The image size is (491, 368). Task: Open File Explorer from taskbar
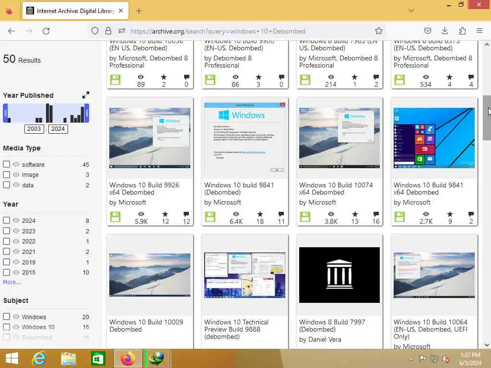point(68,358)
